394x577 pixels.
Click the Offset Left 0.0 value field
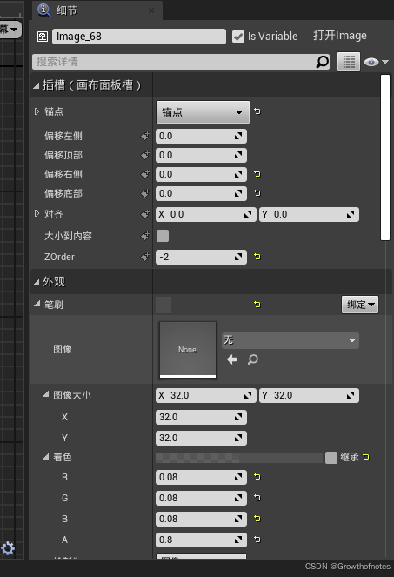[201, 136]
